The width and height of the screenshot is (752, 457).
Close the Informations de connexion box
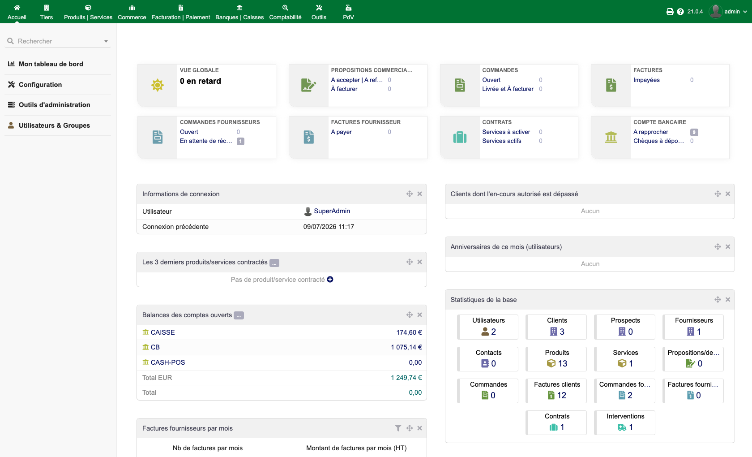coord(419,194)
